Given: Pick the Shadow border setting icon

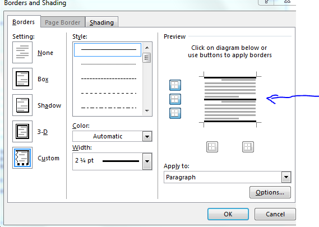Looking at the screenshot, I should coord(22,105).
